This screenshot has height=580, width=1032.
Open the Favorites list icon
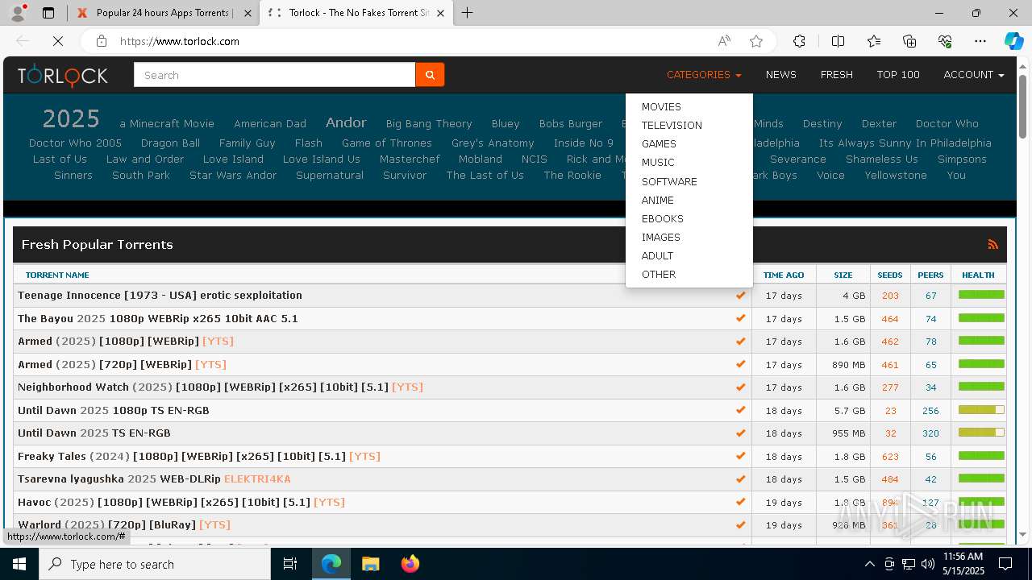pyautogui.click(x=874, y=41)
